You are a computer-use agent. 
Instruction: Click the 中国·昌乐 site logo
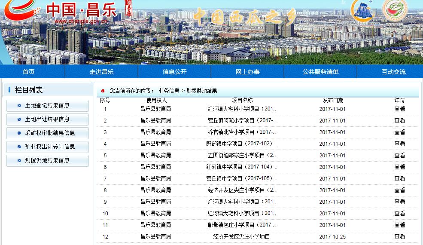[64, 12]
